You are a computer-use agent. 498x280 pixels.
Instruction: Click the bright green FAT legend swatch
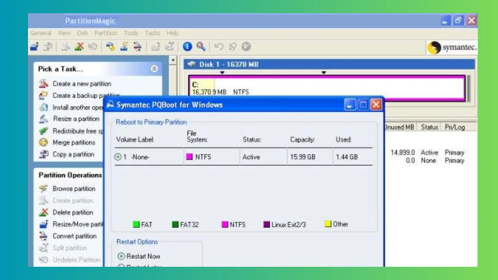click(x=136, y=224)
